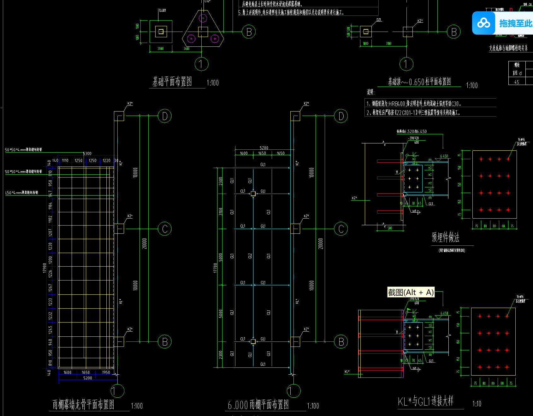Screen dimensions: 533x416
Task: Select the 6.000雨棚平面布置图 title
Action: click(x=258, y=405)
